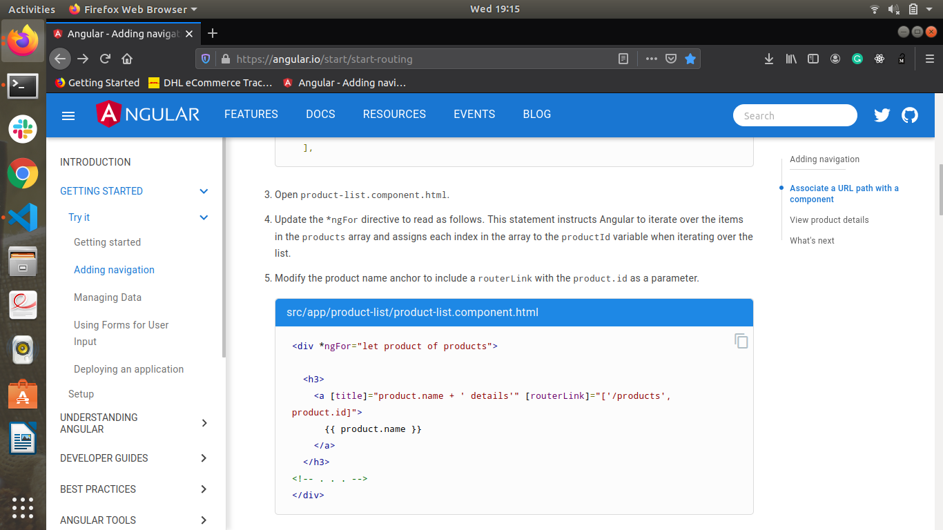Open the Blog nav item
Viewport: 943px width, 530px height.
pyautogui.click(x=537, y=115)
